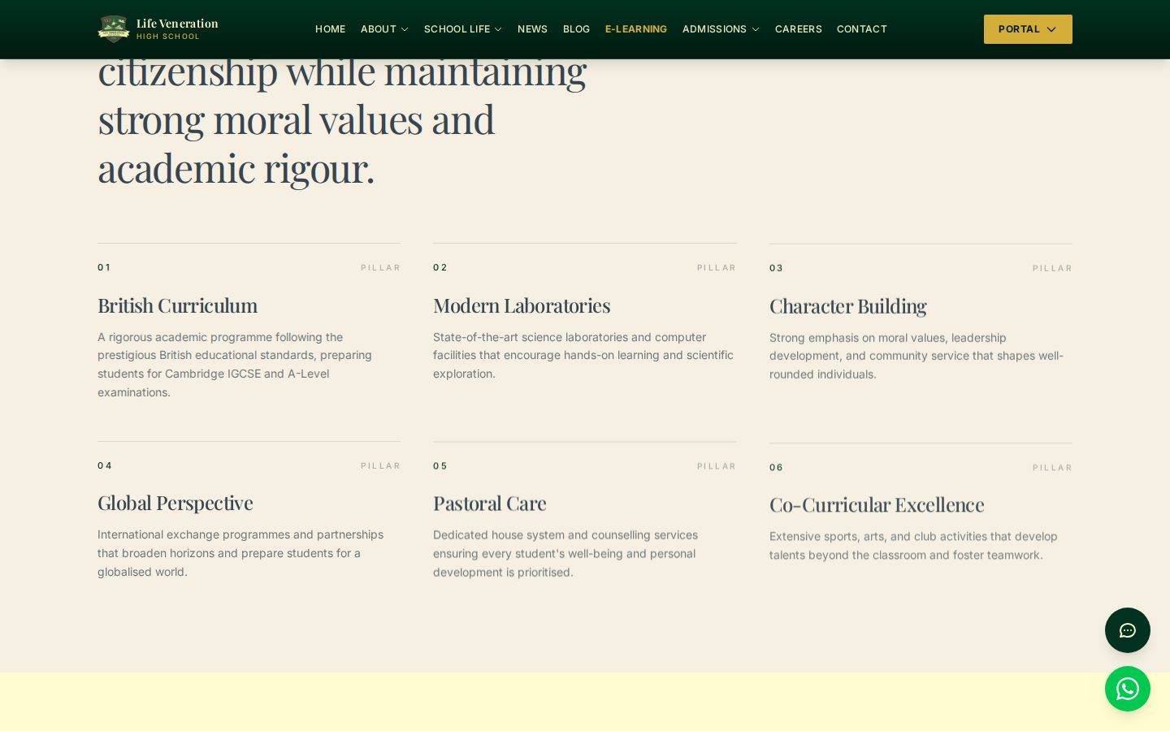Expand the Admissions dropdown chevron
This screenshot has width=1170, height=731.
(756, 29)
